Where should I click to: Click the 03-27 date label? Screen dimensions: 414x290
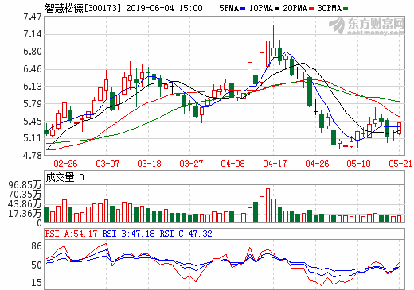coord(191,164)
